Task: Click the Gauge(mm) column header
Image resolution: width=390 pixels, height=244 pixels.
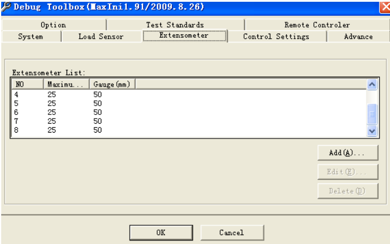Action: click(x=111, y=84)
